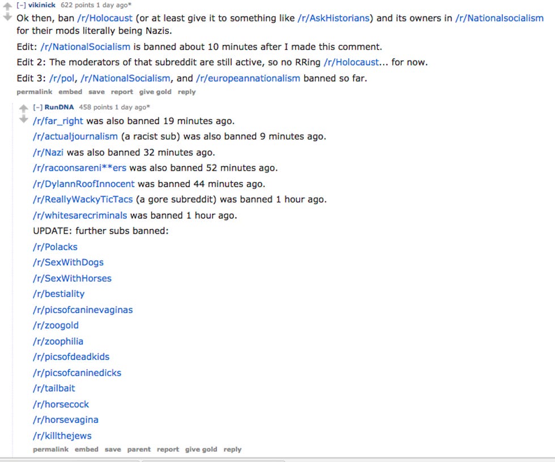This screenshot has width=555, height=462.
Task: Downvote RunDNA's reply
Action: [x=23, y=119]
